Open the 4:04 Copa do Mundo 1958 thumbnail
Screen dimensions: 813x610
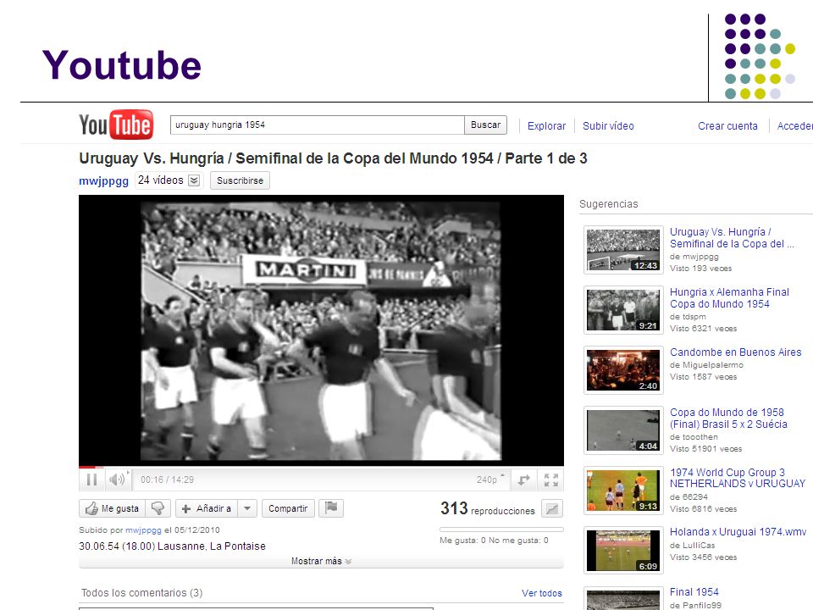(623, 430)
